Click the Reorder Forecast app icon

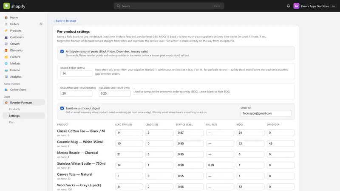(x=6, y=103)
